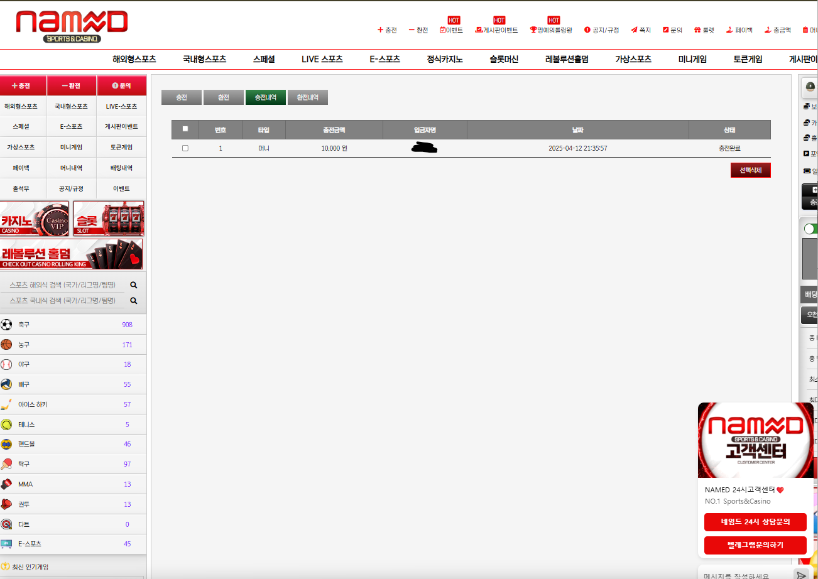Switch the green toggle in right panel
Viewport: 818px width, 579px height.
pos(810,229)
